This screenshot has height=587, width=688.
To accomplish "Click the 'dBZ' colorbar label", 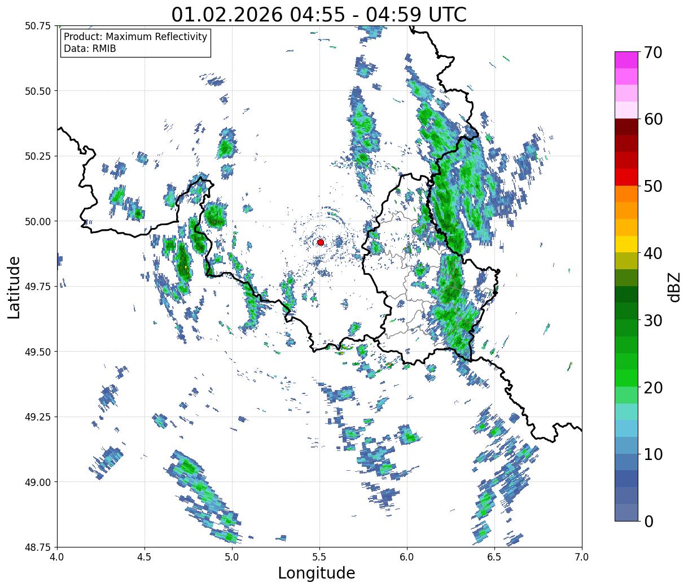I will (x=674, y=287).
